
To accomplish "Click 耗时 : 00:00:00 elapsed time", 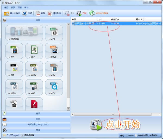I will [x=127, y=135].
